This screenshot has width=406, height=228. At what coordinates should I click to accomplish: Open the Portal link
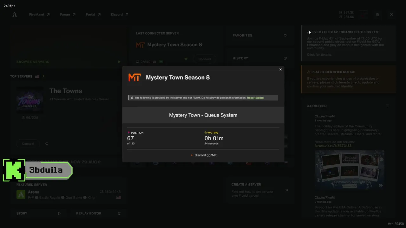[x=93, y=15]
